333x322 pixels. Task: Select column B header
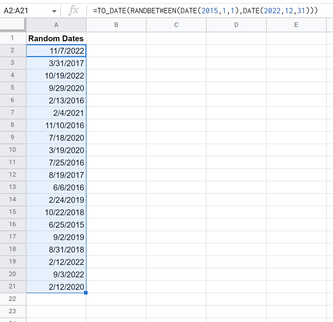(116, 25)
